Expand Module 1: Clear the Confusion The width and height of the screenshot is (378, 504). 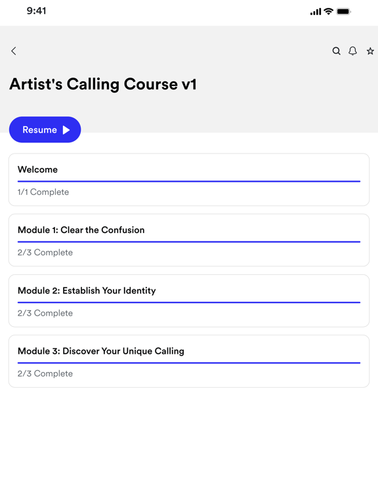(x=189, y=240)
